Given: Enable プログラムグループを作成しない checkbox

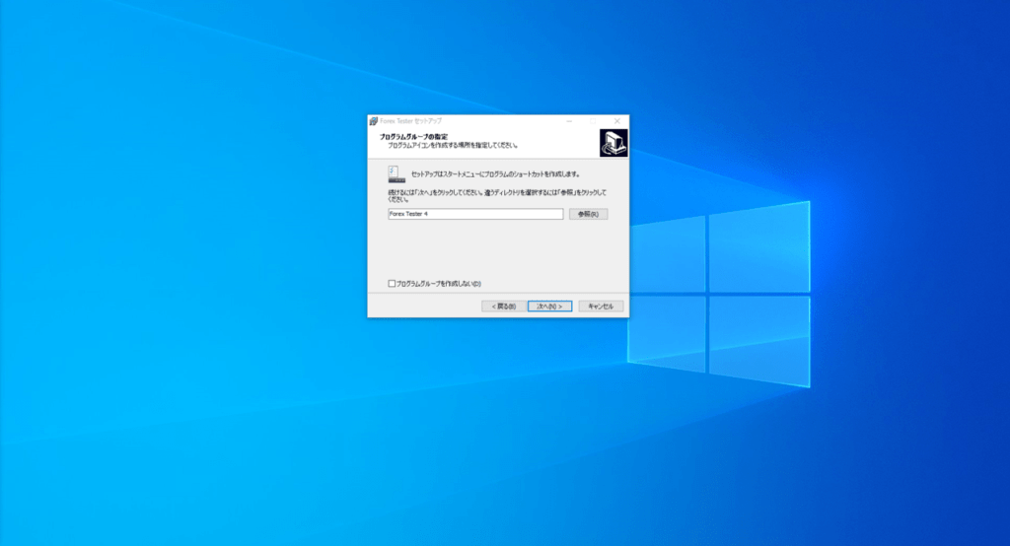Looking at the screenshot, I should pos(392,283).
